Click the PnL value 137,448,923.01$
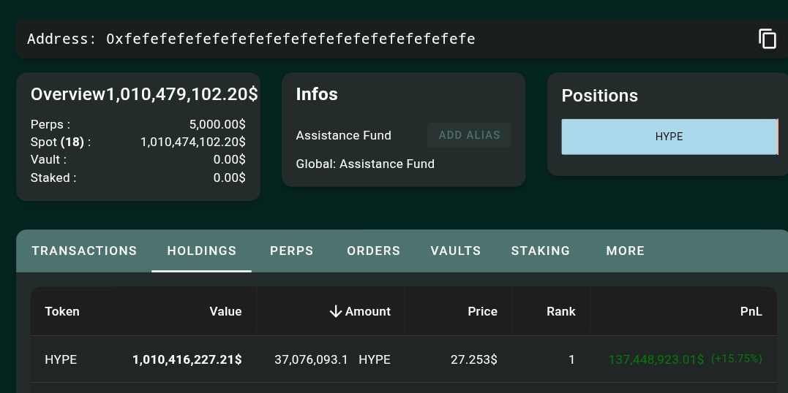Viewport: 788px width, 393px height. tap(656, 360)
